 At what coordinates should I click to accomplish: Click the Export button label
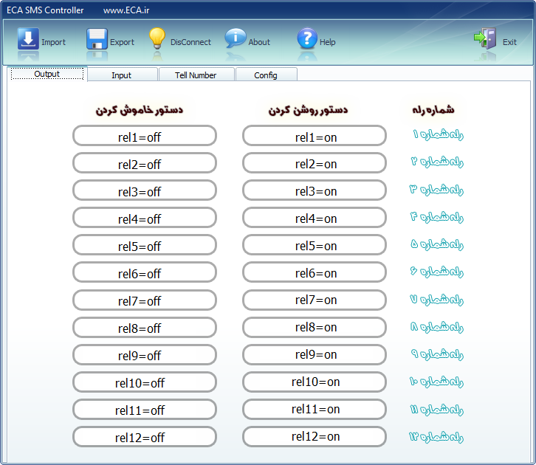click(x=122, y=42)
